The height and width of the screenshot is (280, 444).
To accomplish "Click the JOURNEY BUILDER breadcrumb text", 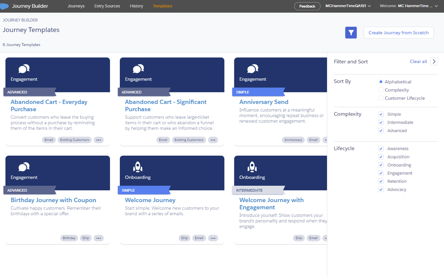I will (20, 20).
